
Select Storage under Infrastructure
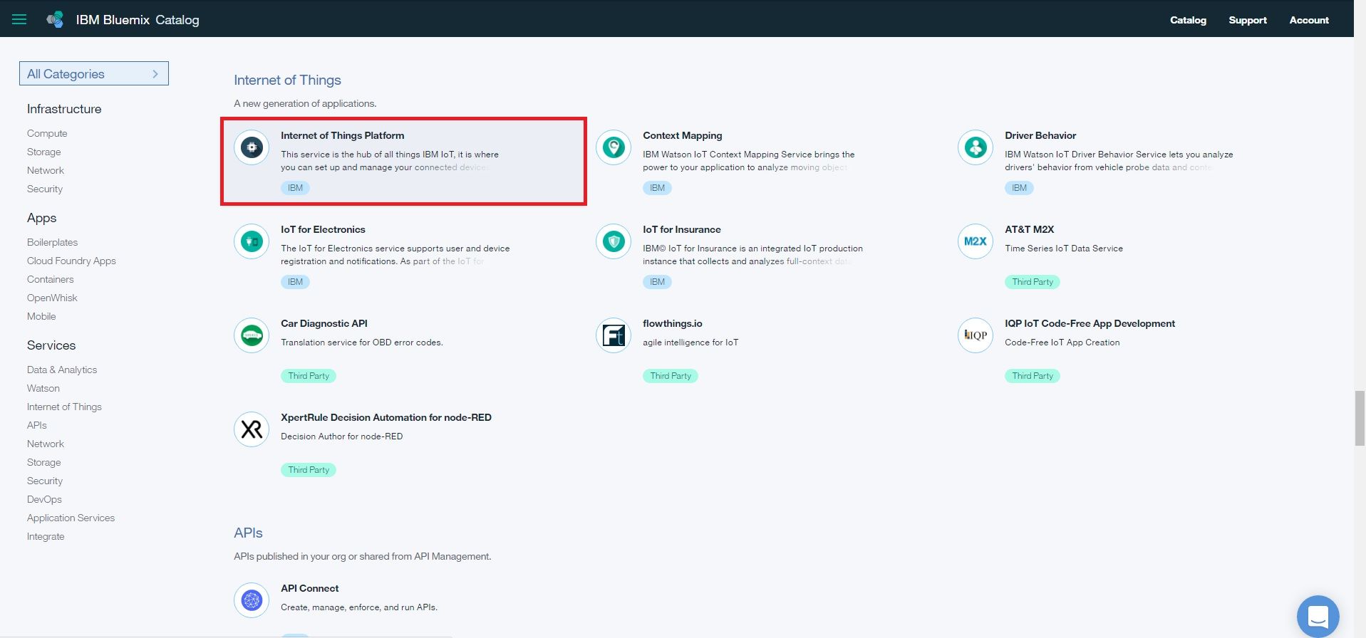(44, 152)
